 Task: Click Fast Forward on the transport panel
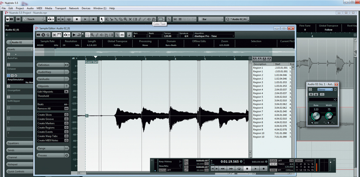tap(231, 168)
